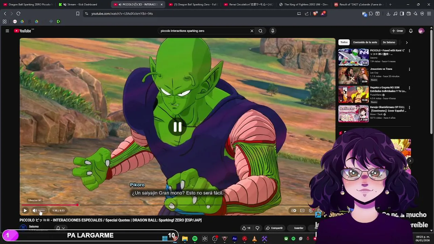Screen dimensions: 434x244
Task: Switch to Dragon Ball Sparking ZERO Piccolo tab
Action: coord(28,4)
